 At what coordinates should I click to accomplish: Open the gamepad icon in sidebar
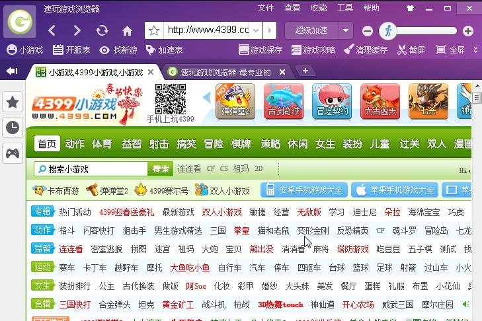pos(13,153)
